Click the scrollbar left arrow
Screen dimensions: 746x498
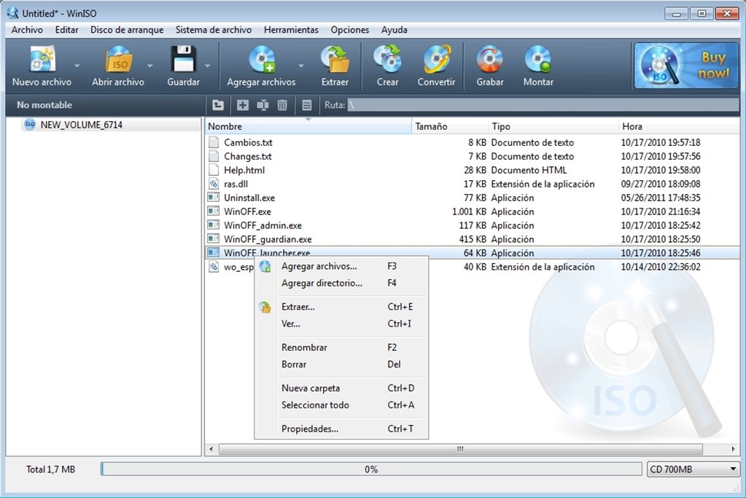click(x=211, y=449)
